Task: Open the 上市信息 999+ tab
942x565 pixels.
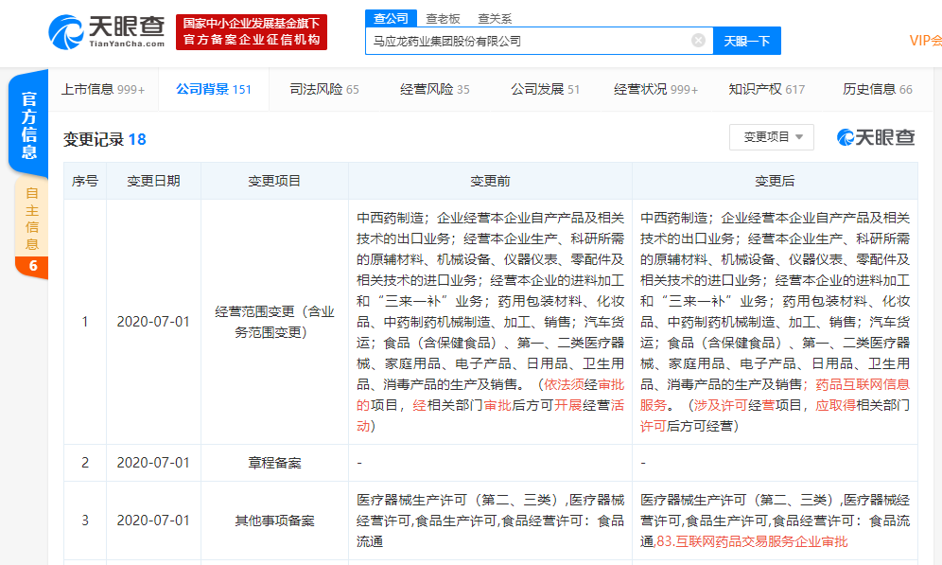Action: [103, 90]
